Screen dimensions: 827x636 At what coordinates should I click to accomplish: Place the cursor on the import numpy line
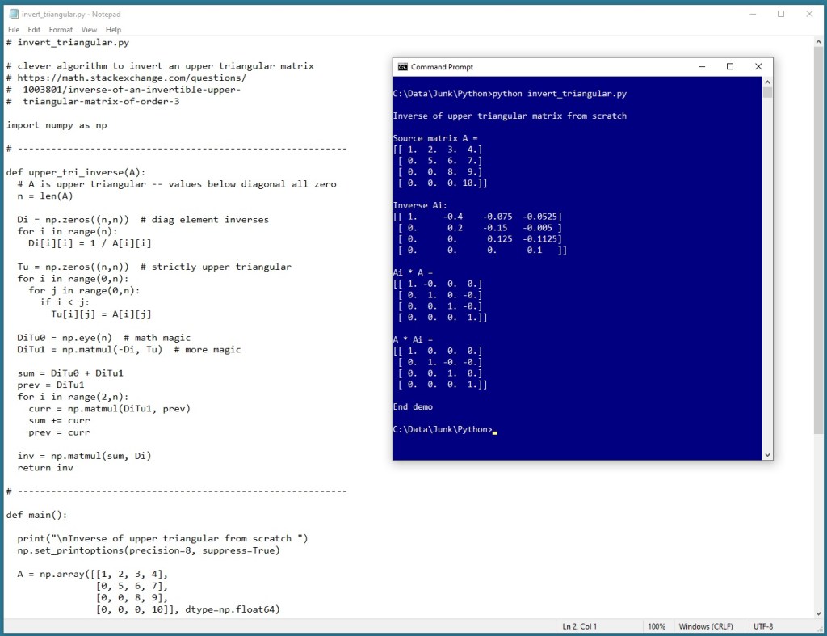click(x=57, y=124)
